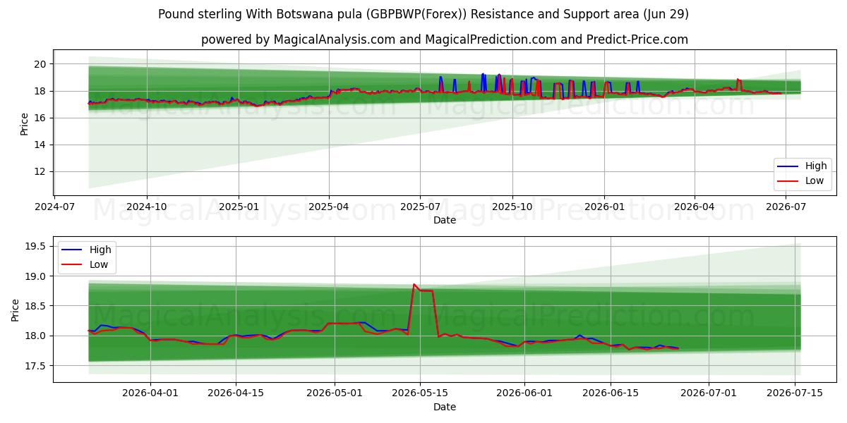Click the '2025-01' tick label
Viewport: 847px width, 423px height.
coord(239,207)
